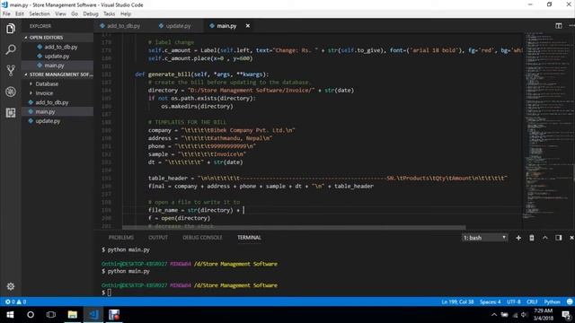
Task: Open the View menu
Action: click(x=60, y=13)
